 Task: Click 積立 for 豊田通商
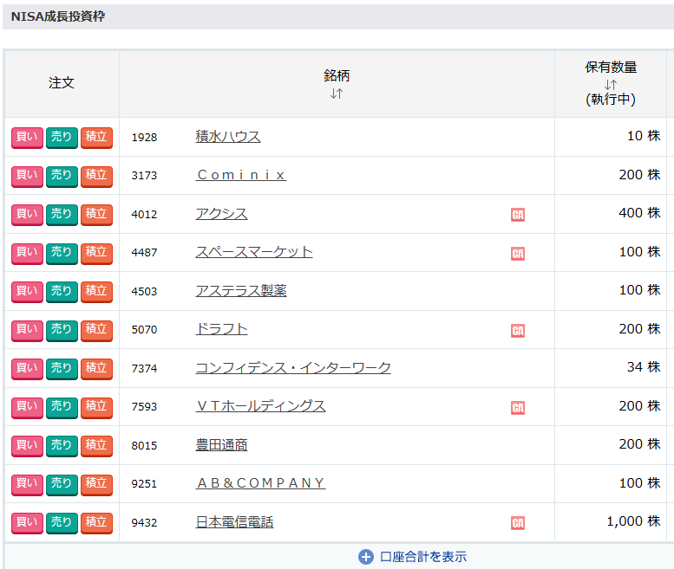pos(96,446)
